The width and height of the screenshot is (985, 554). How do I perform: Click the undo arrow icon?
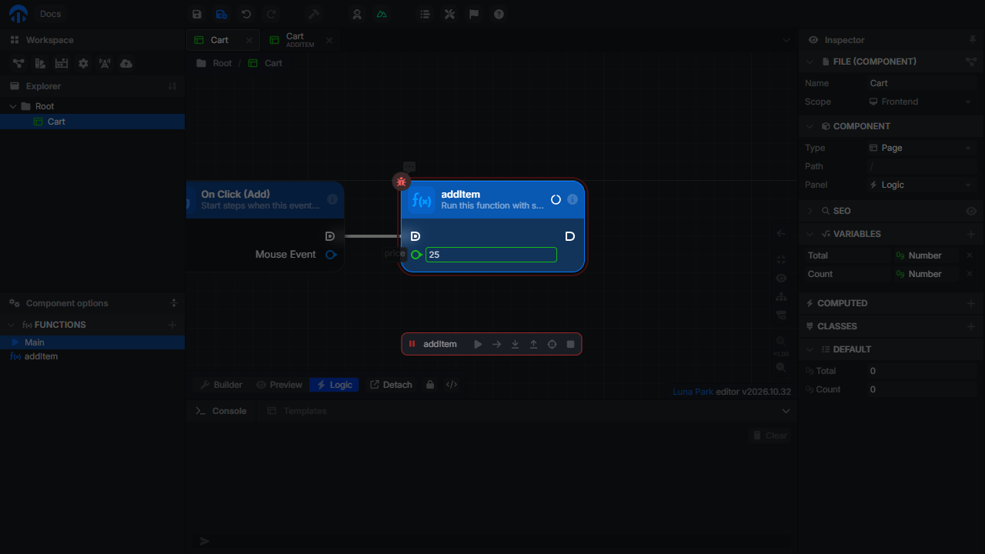[x=246, y=14]
